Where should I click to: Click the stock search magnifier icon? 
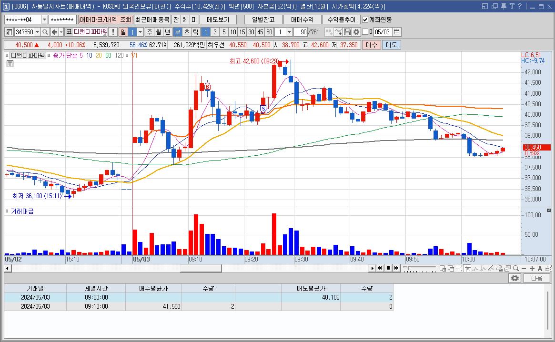click(45, 32)
